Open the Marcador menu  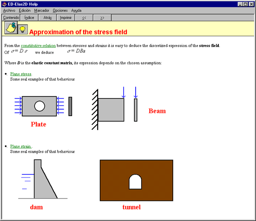(x=42, y=10)
